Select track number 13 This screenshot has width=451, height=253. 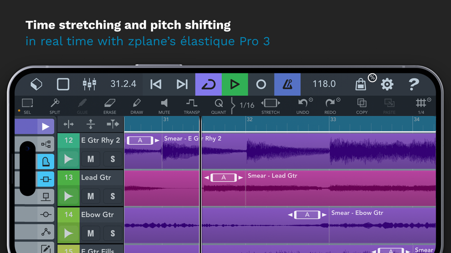click(69, 178)
